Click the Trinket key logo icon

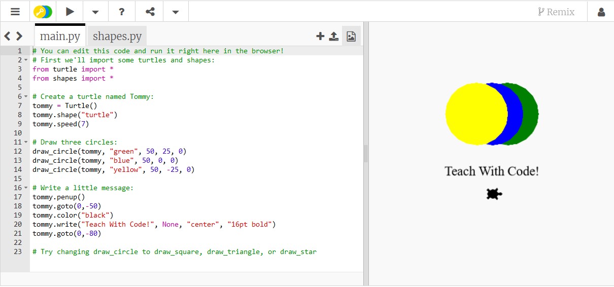click(x=43, y=11)
